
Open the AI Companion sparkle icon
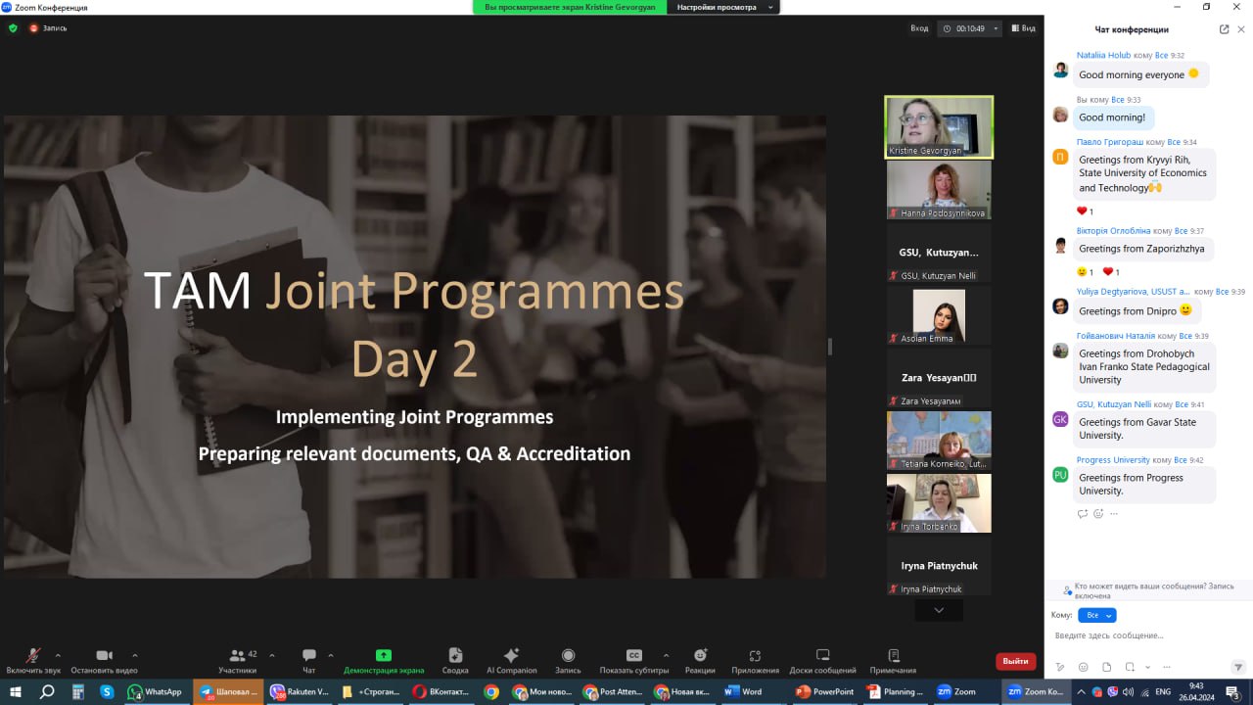(x=511, y=656)
